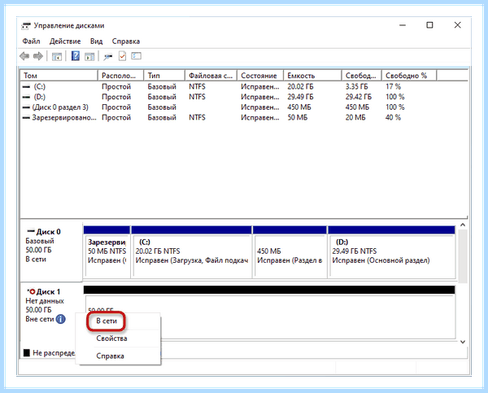Select the Диск 0 disk label
The width and height of the screenshot is (488, 393).
[x=48, y=232]
